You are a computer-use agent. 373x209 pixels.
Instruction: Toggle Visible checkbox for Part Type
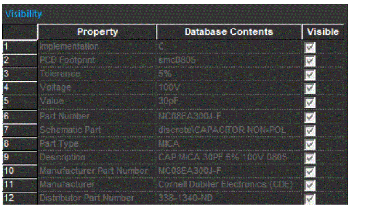click(x=310, y=144)
